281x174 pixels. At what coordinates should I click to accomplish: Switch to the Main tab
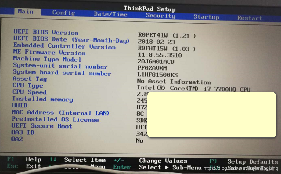click(26, 12)
